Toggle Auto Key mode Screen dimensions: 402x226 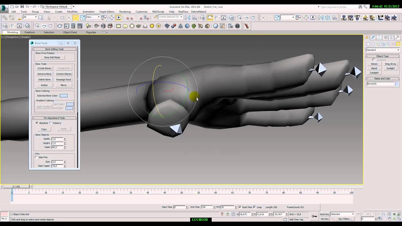324,214
